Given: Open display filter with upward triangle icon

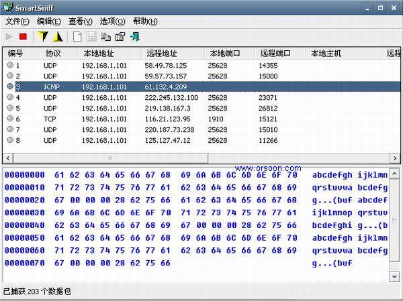Looking at the screenshot, I should pos(58,37).
